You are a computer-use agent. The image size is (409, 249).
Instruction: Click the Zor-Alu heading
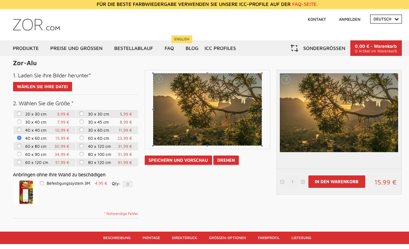tap(25, 63)
